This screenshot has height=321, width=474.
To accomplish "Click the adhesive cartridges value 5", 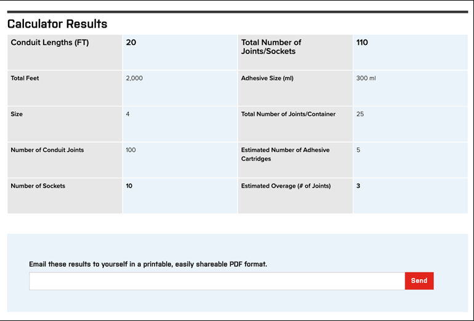I will [x=358, y=150].
